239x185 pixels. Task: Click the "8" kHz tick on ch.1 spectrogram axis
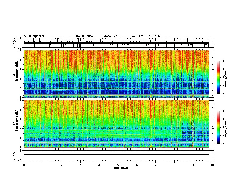coord(21,60)
